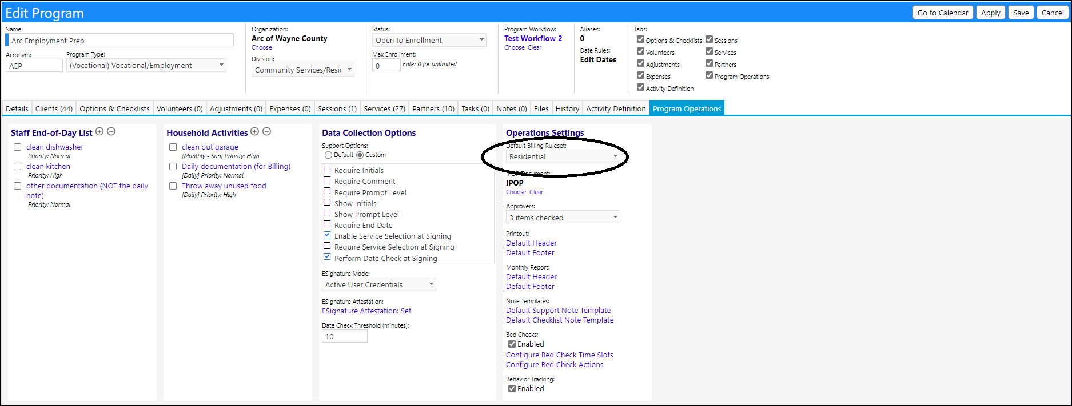
Task: Open the Approvers dropdown
Action: click(x=563, y=218)
